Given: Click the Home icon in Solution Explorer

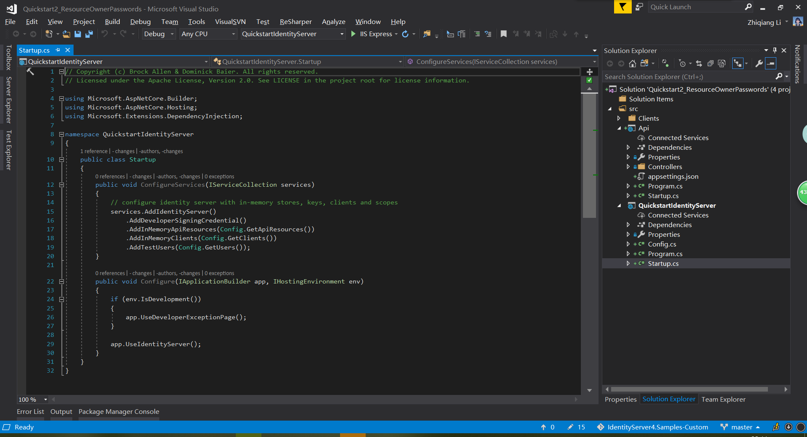Looking at the screenshot, I should coord(633,64).
